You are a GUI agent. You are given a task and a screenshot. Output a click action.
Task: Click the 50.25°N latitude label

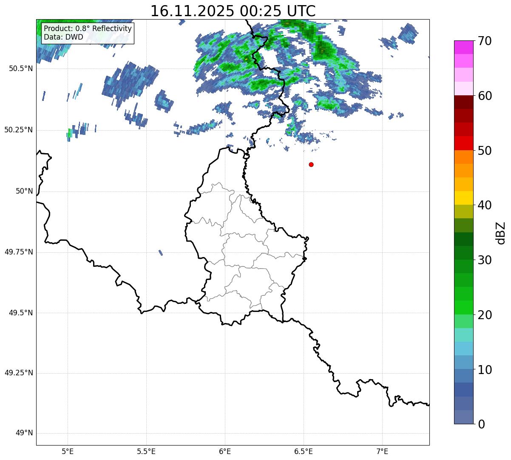(19, 130)
